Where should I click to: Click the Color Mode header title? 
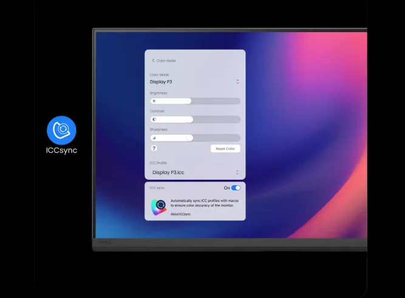click(x=166, y=61)
